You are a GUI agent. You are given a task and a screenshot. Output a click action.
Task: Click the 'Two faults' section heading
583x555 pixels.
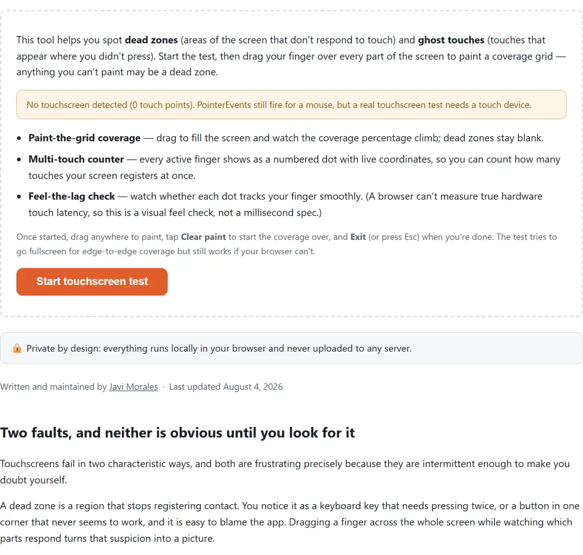pos(178,433)
